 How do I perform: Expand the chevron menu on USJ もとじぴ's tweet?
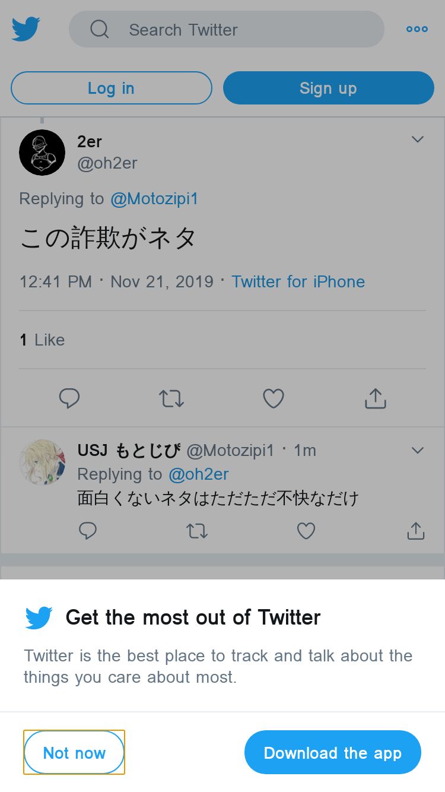click(418, 451)
